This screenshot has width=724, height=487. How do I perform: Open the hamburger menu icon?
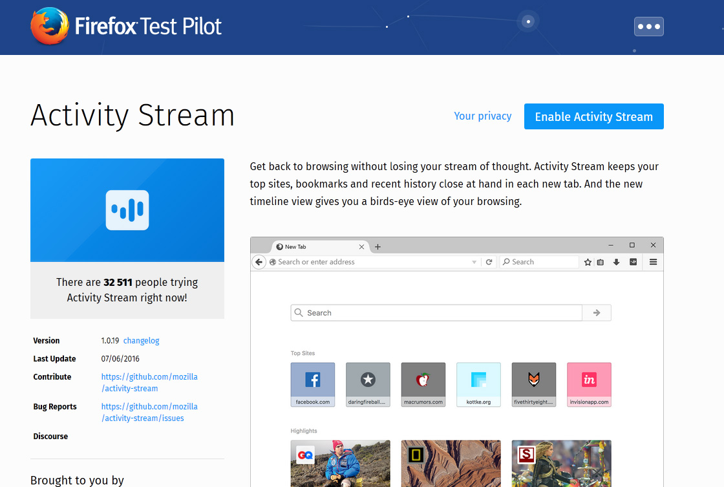[x=654, y=262]
